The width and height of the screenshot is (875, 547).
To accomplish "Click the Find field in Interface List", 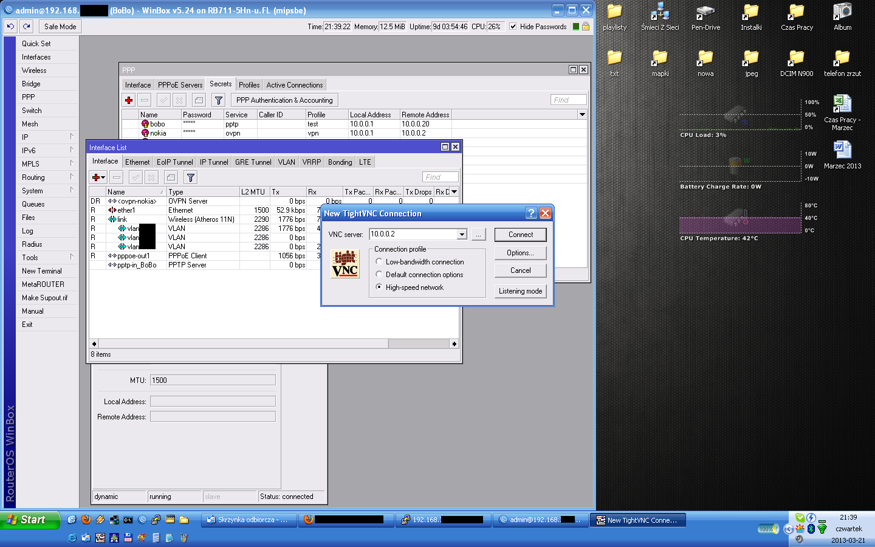I will point(440,177).
